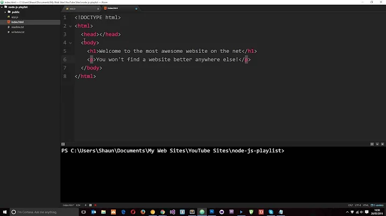The width and height of the screenshot is (386, 216).
Task: Click line number 1 in the gutter
Action: tap(65, 18)
